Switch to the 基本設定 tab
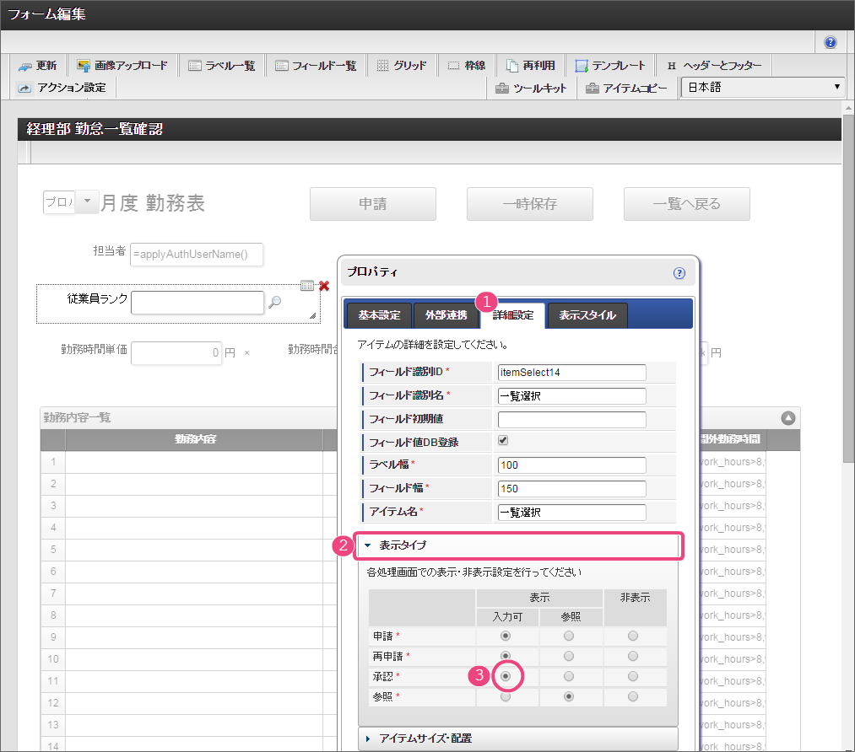Screen dimensions: 855x752 tap(378, 315)
